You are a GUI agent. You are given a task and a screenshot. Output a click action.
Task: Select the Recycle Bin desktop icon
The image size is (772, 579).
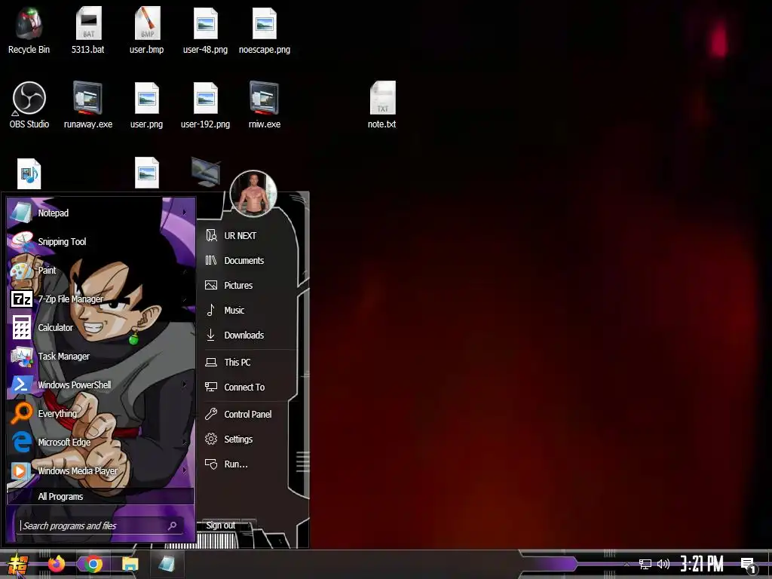[x=29, y=30]
